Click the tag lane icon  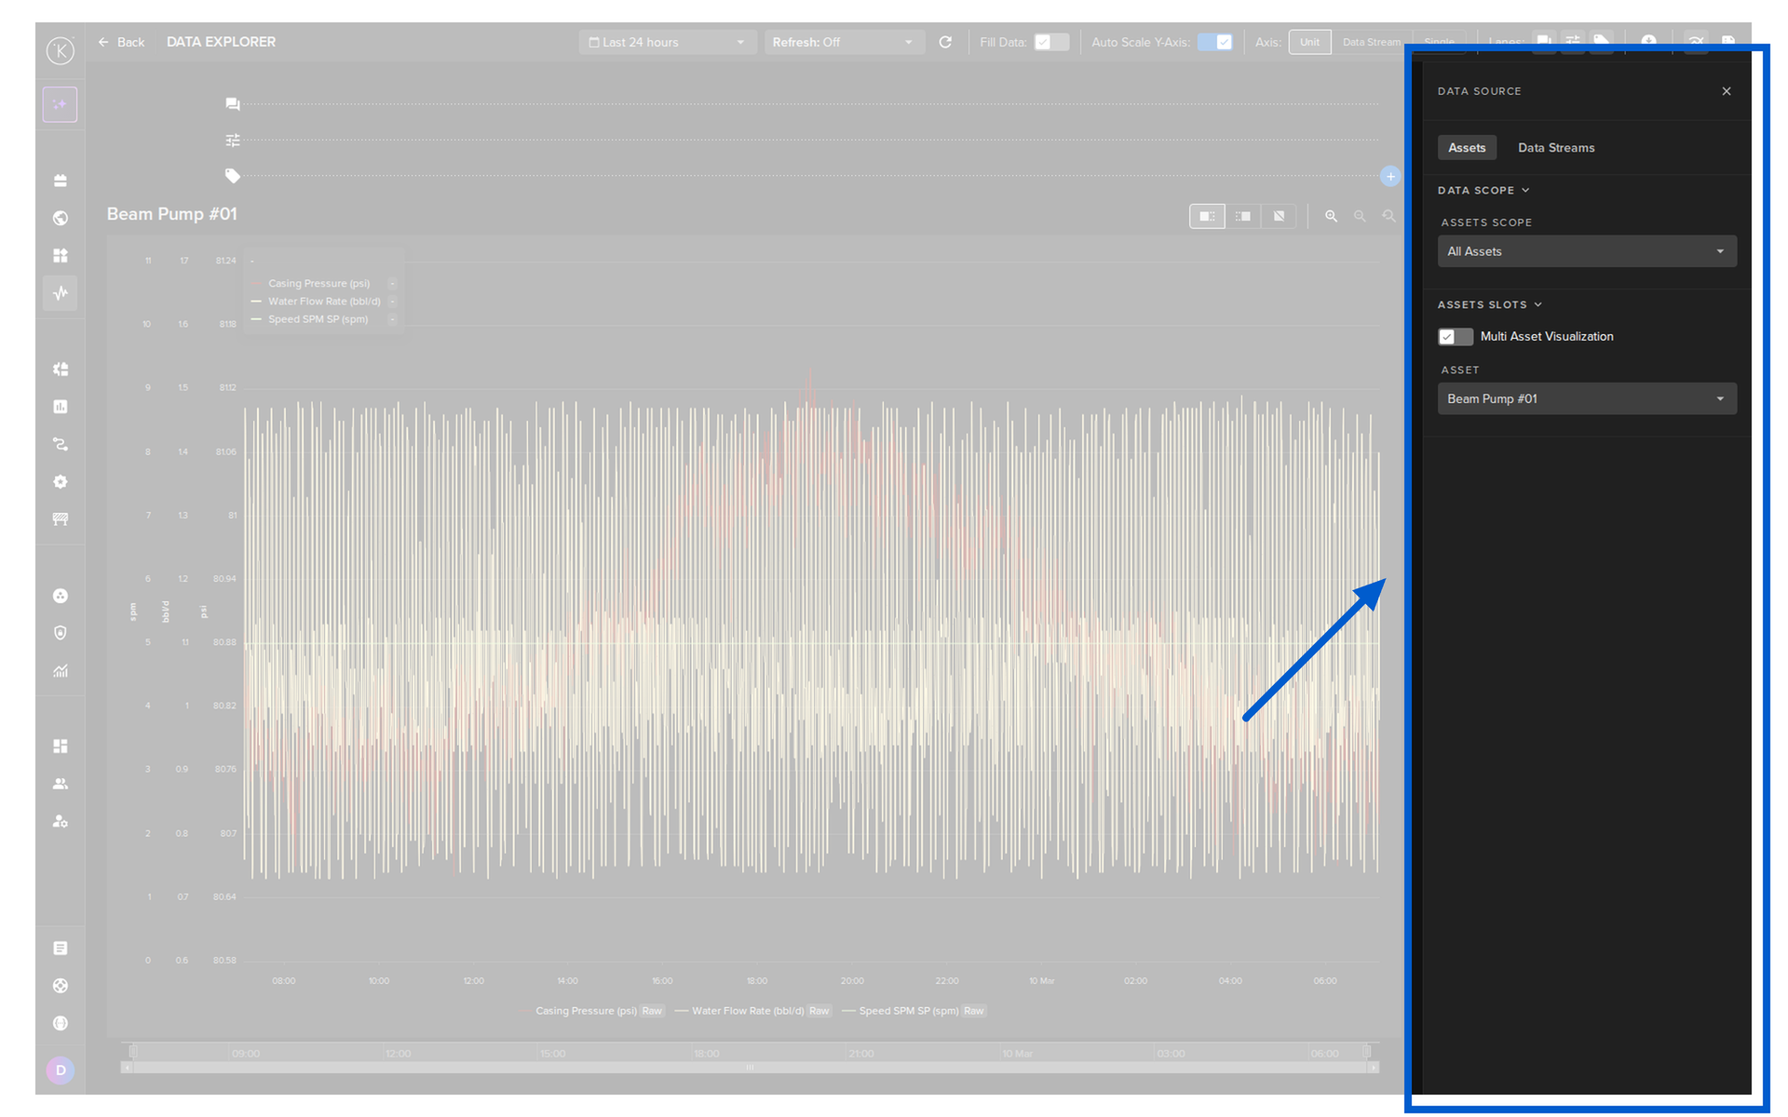(x=232, y=176)
